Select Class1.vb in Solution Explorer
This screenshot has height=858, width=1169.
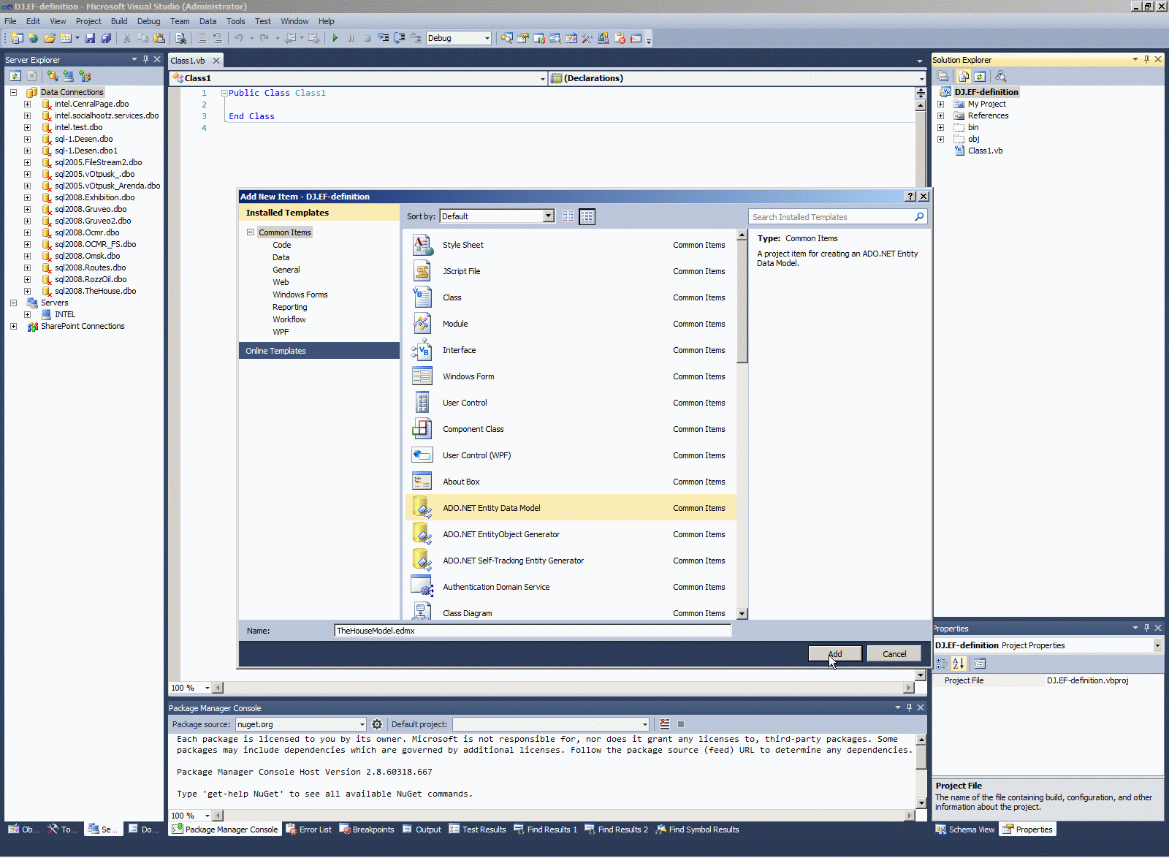(x=985, y=151)
